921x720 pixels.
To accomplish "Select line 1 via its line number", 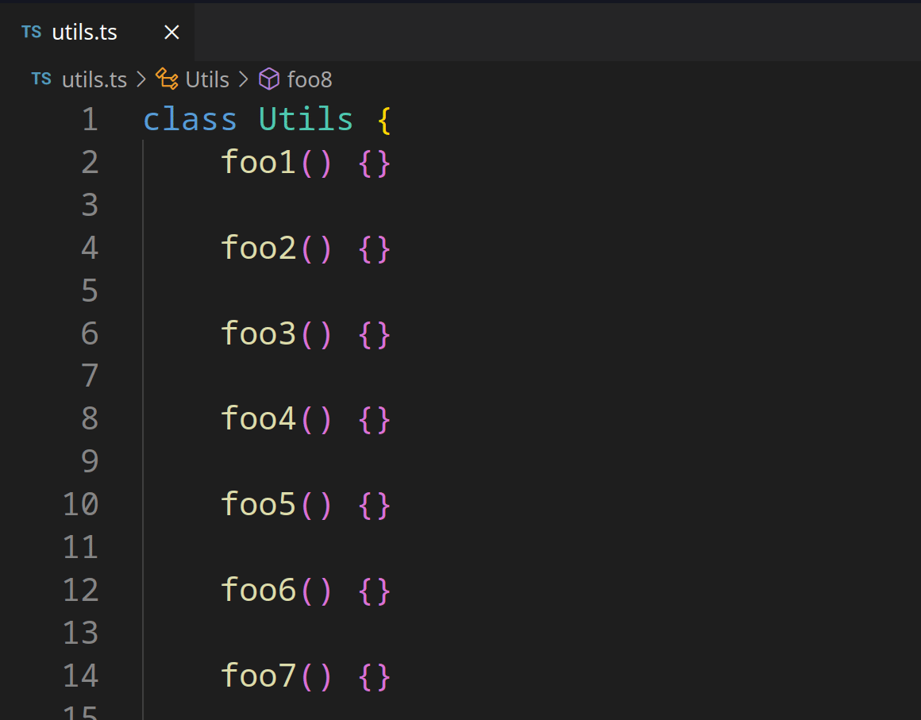I will [90, 120].
